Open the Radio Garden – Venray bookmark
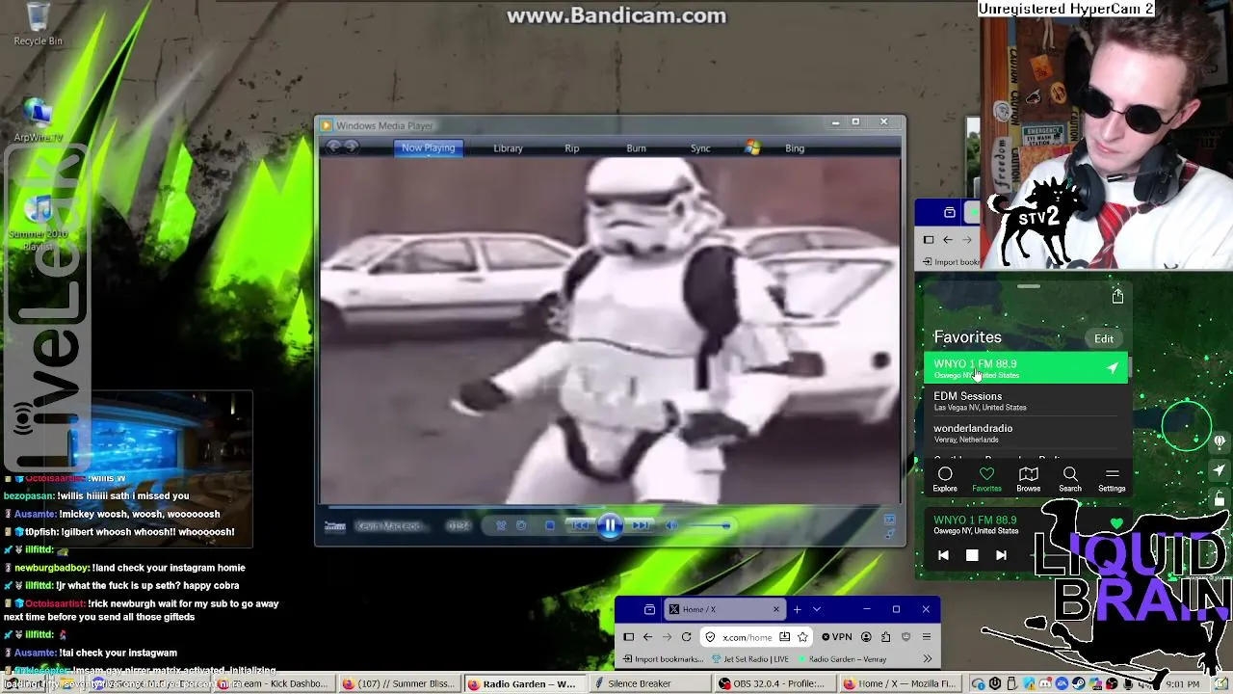Image resolution: width=1233 pixels, height=694 pixels. coord(841,659)
